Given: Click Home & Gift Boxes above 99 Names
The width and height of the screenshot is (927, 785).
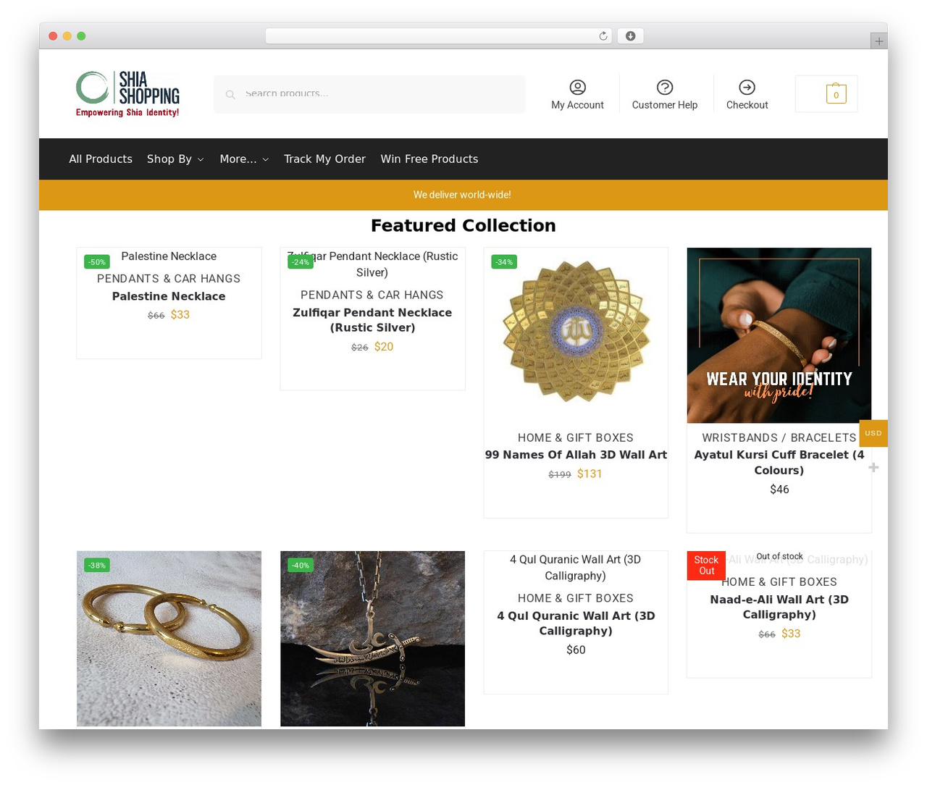Looking at the screenshot, I should pos(576,438).
